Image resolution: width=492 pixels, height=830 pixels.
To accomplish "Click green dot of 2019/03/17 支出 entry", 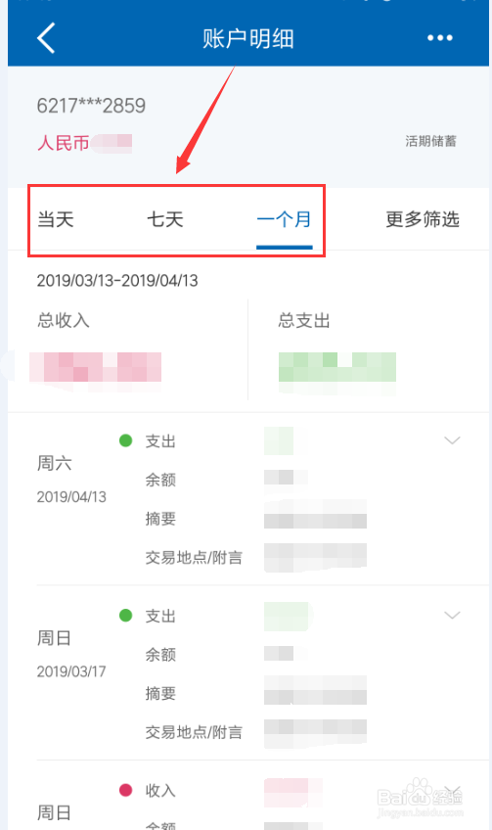I will [x=125, y=615].
